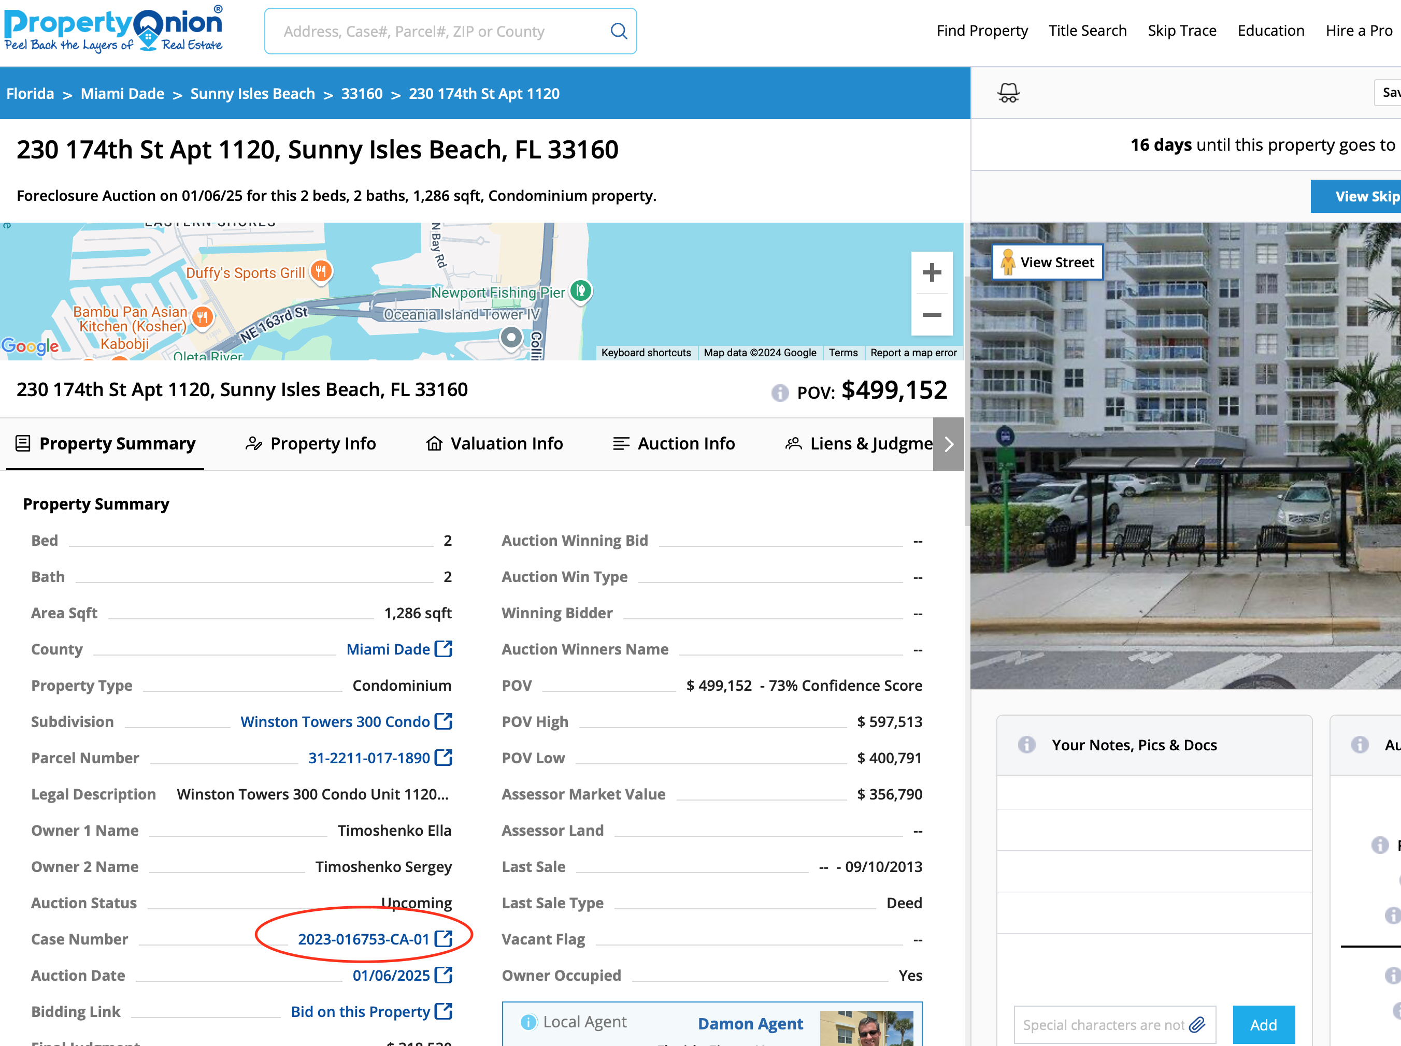Click the View Skip button
Image resolution: width=1401 pixels, height=1046 pixels.
click(1355, 196)
